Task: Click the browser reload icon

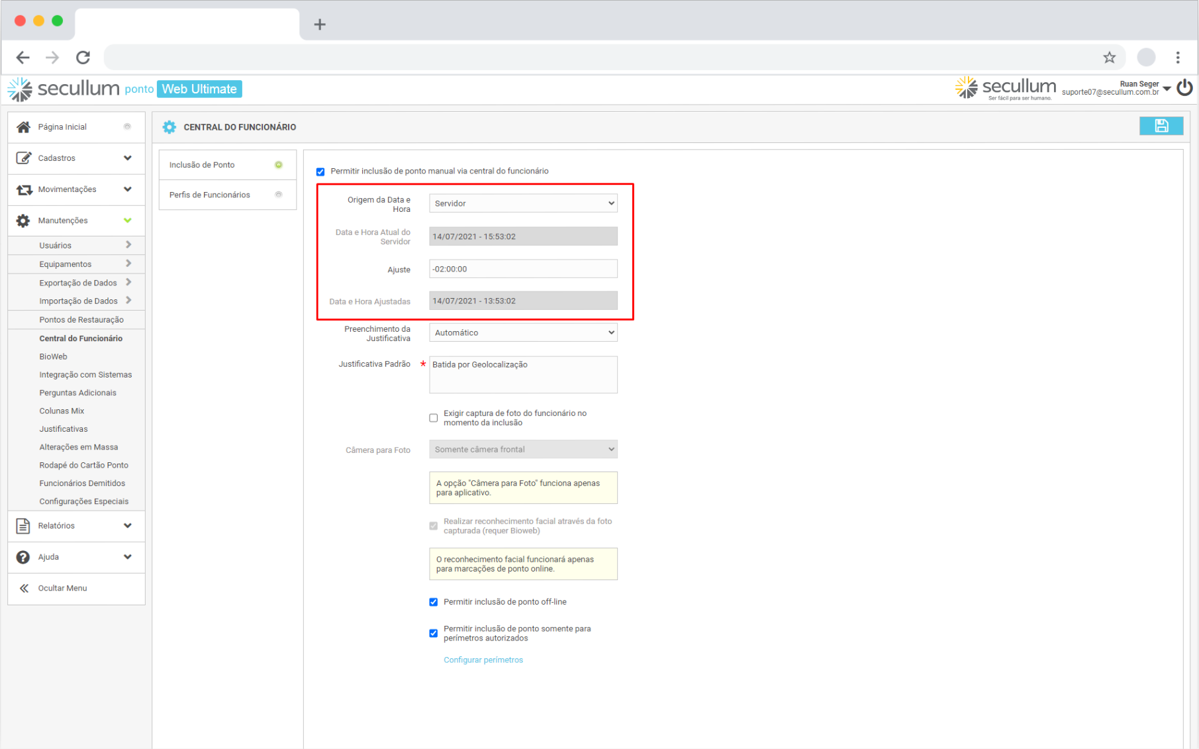Action: [x=83, y=58]
